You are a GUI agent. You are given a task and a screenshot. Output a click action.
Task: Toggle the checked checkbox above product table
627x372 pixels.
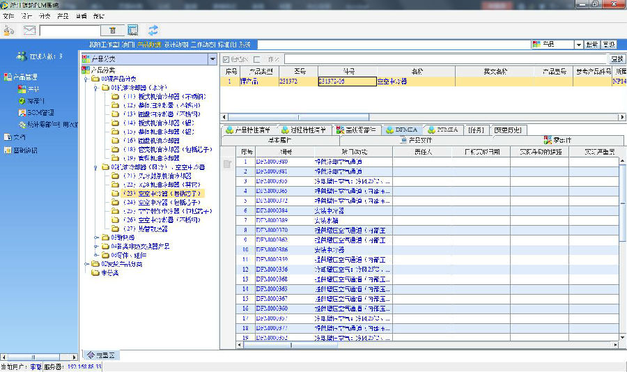point(226,59)
